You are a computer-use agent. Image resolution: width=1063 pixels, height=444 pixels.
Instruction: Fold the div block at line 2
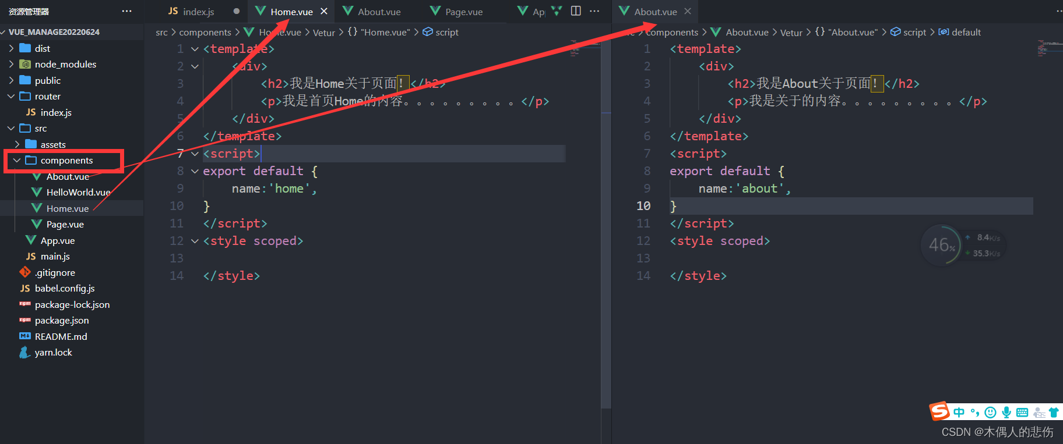(x=195, y=66)
